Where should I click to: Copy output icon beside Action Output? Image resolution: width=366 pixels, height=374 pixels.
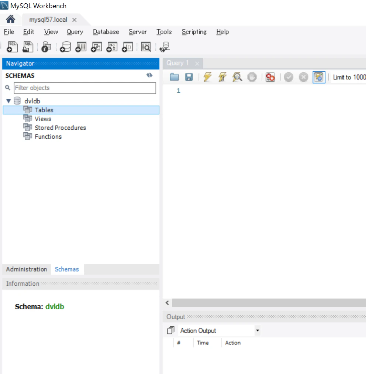[x=170, y=330]
